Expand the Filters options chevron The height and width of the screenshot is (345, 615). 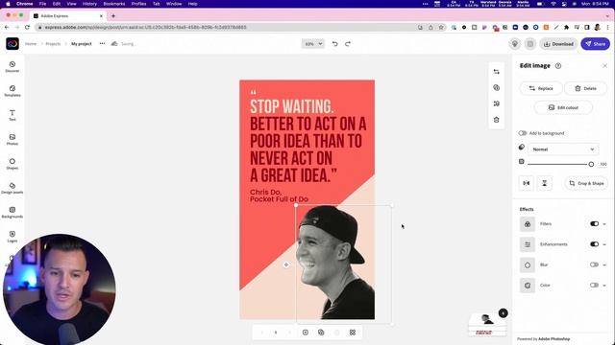pyautogui.click(x=604, y=224)
